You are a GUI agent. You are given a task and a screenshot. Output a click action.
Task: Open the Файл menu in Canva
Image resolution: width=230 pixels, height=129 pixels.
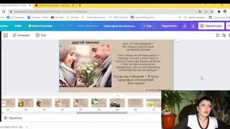[18, 26]
